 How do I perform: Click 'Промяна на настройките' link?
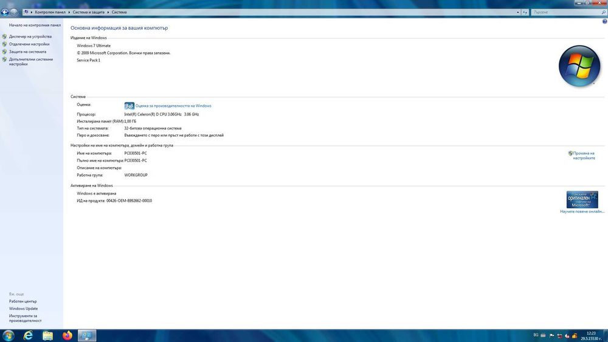click(584, 156)
